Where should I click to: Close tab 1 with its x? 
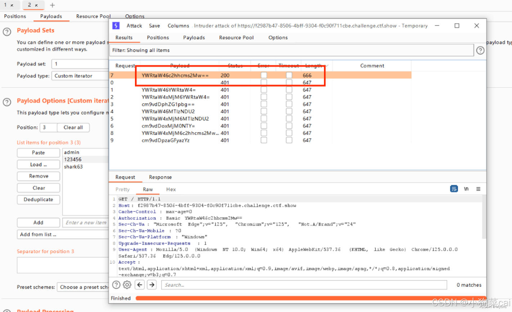pos(12,5)
